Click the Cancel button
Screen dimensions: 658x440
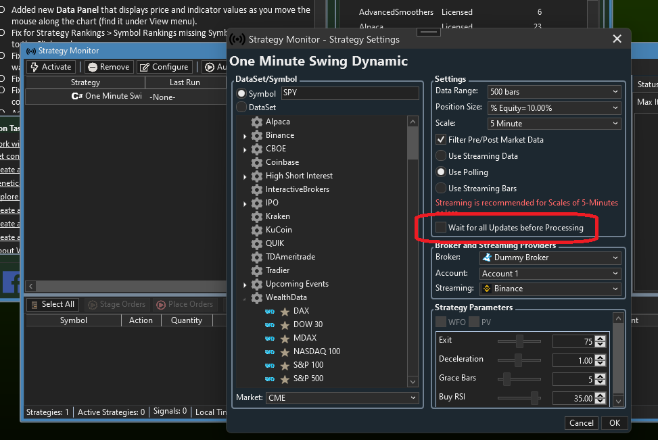[x=581, y=423]
